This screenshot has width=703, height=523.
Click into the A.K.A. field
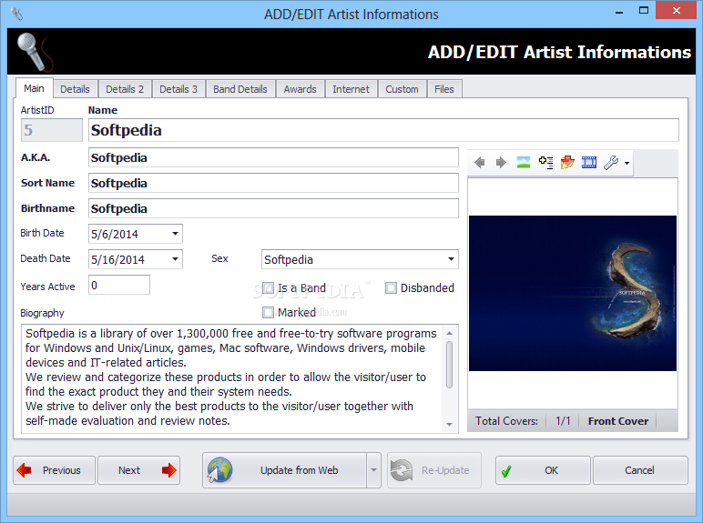273,157
